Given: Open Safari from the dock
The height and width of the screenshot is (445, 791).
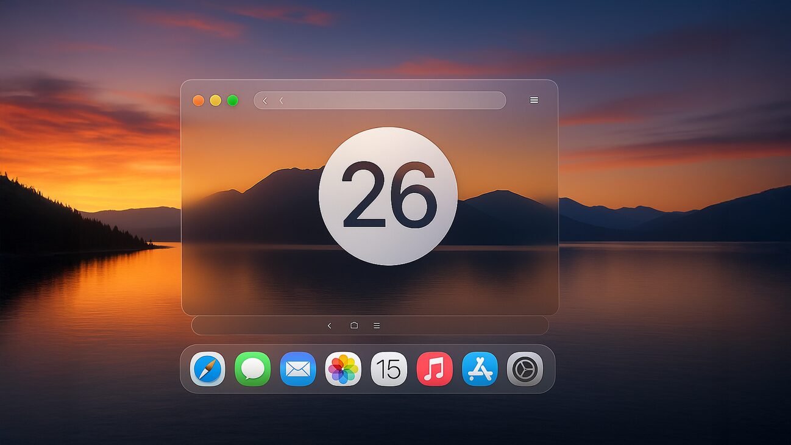Looking at the screenshot, I should click(x=207, y=369).
